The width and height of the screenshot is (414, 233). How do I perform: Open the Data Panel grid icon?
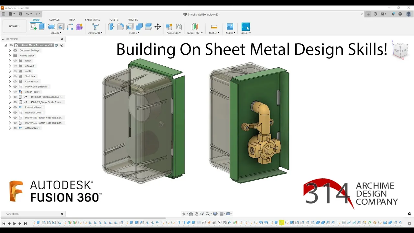click(4, 14)
